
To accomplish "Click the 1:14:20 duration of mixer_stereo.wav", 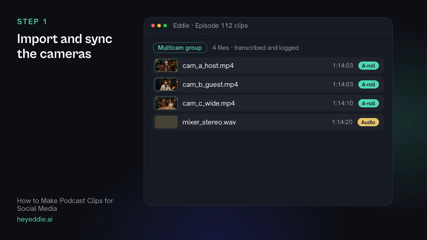I will (342, 122).
